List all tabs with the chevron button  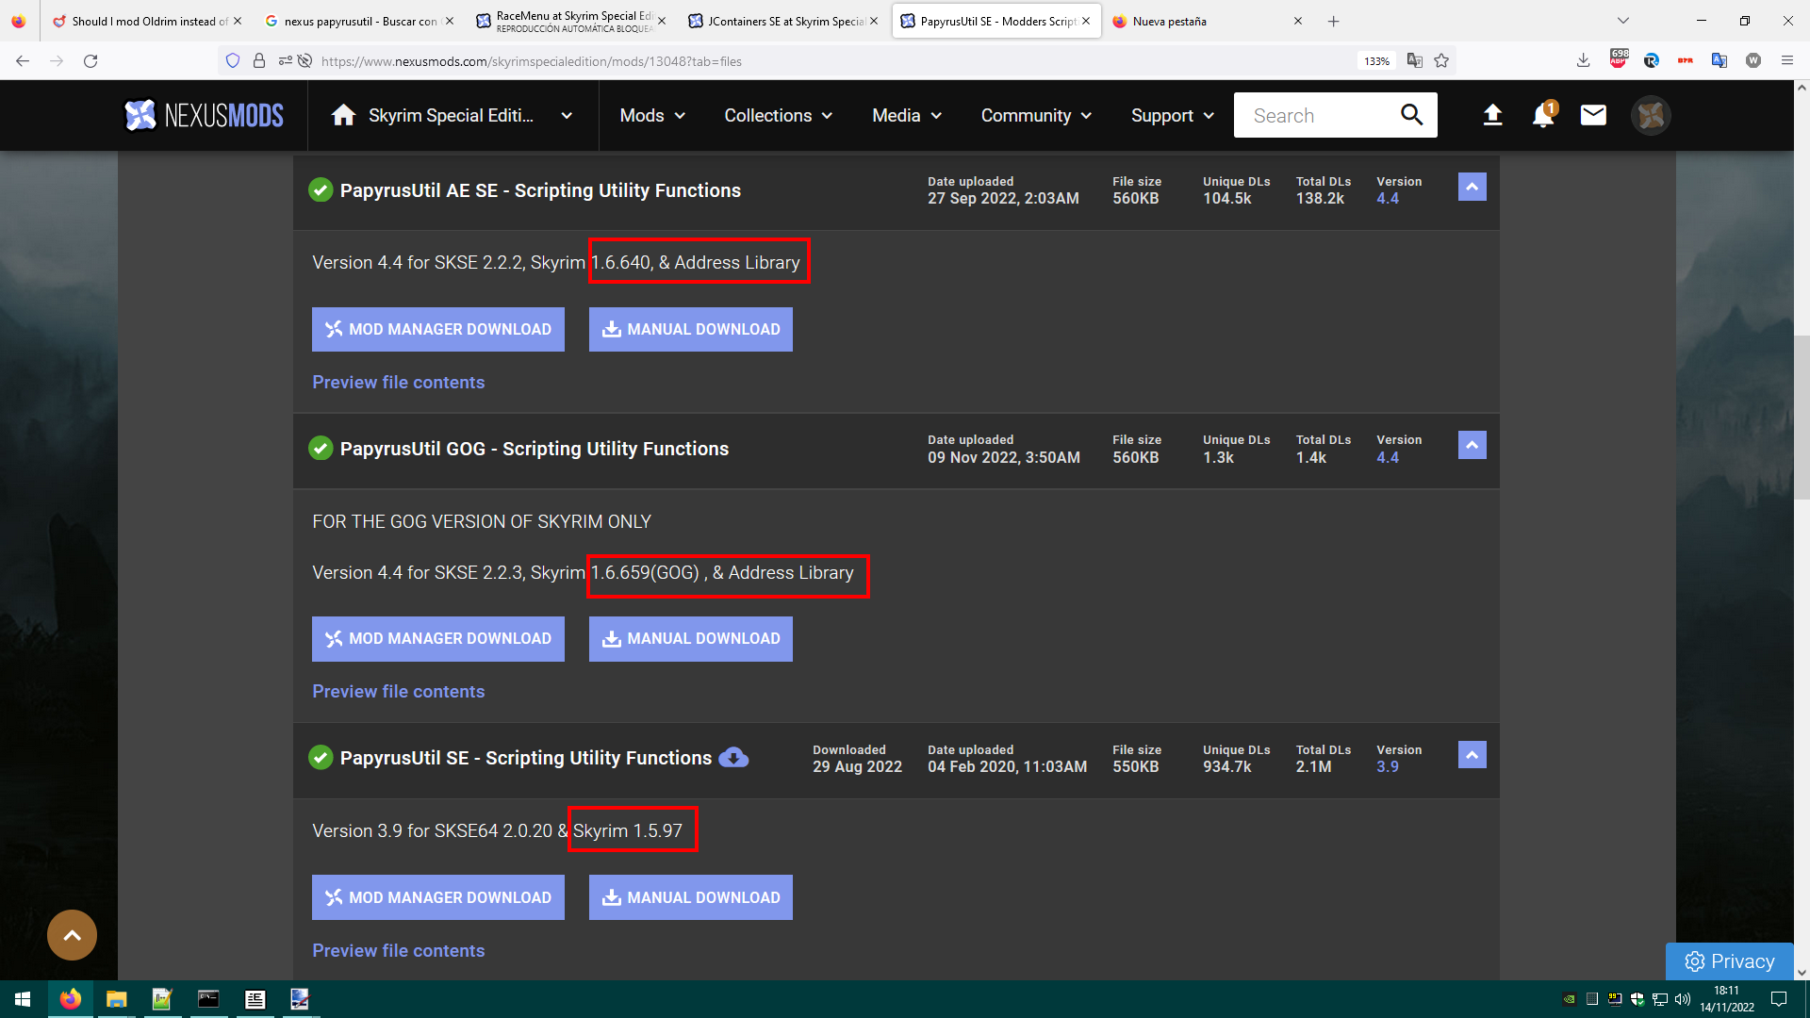pyautogui.click(x=1622, y=21)
